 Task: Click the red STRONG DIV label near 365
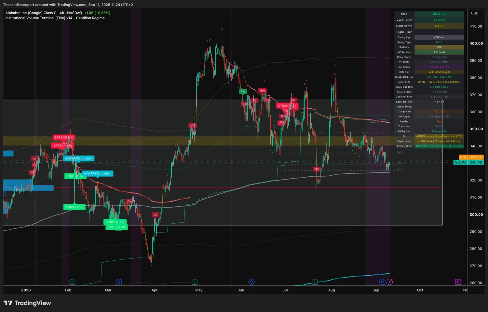pos(287,106)
